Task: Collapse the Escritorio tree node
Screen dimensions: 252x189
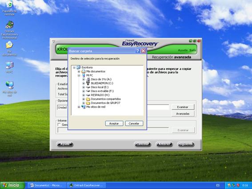Action: 74,68
